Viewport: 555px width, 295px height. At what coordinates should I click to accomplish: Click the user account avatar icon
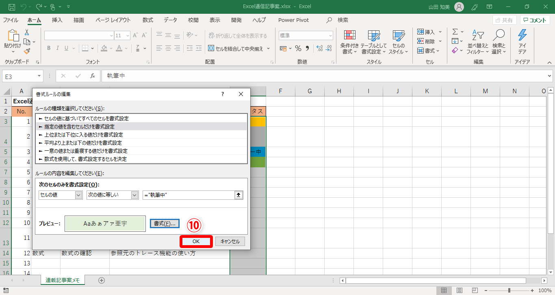(459, 7)
